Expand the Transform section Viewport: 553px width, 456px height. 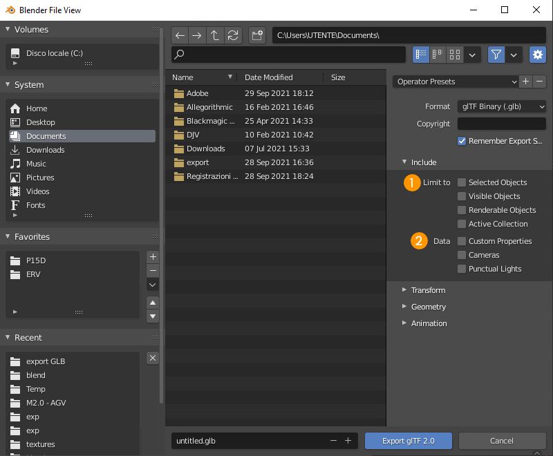coord(428,290)
